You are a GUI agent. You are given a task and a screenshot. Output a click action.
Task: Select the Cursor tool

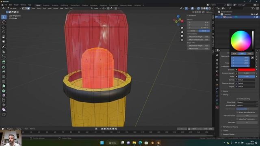click(4, 22)
